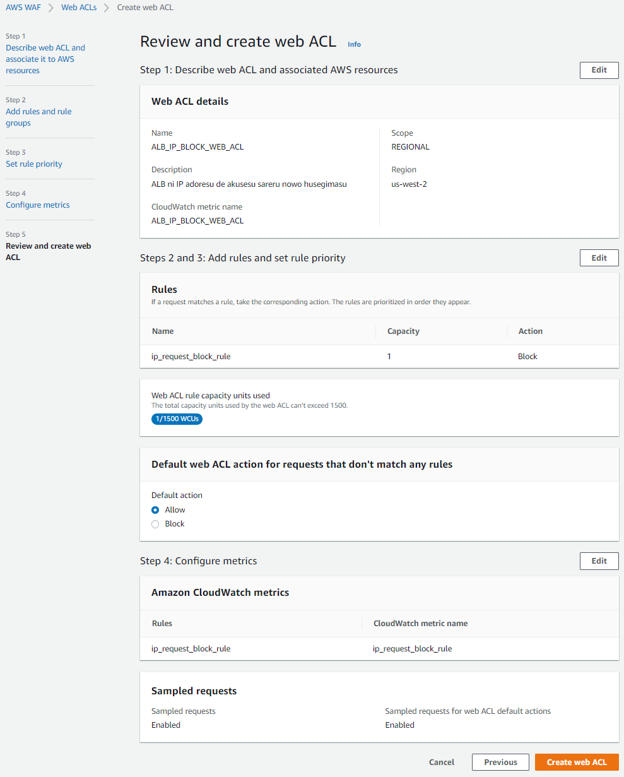
Task: Open sidebar step 'Describe web ACL and associate'
Action: tap(45, 59)
